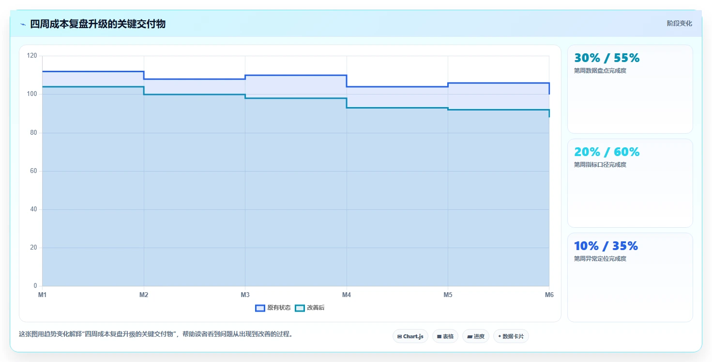Select the Chart.js tag chip
This screenshot has width=712, height=362.
point(410,336)
